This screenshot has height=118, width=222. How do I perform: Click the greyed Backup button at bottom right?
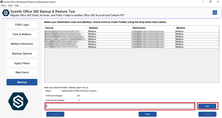click(x=207, y=114)
